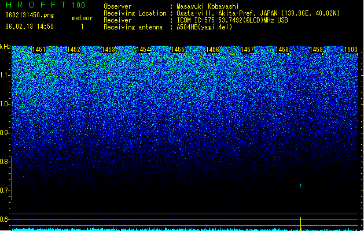Viewport: 364px width, 231px height.
Task: Select the 0602131450.png filename text
Action: [30, 15]
